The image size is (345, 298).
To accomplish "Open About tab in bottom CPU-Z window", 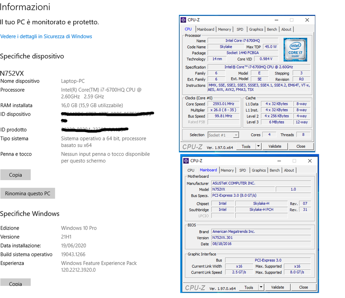I will (x=289, y=170).
